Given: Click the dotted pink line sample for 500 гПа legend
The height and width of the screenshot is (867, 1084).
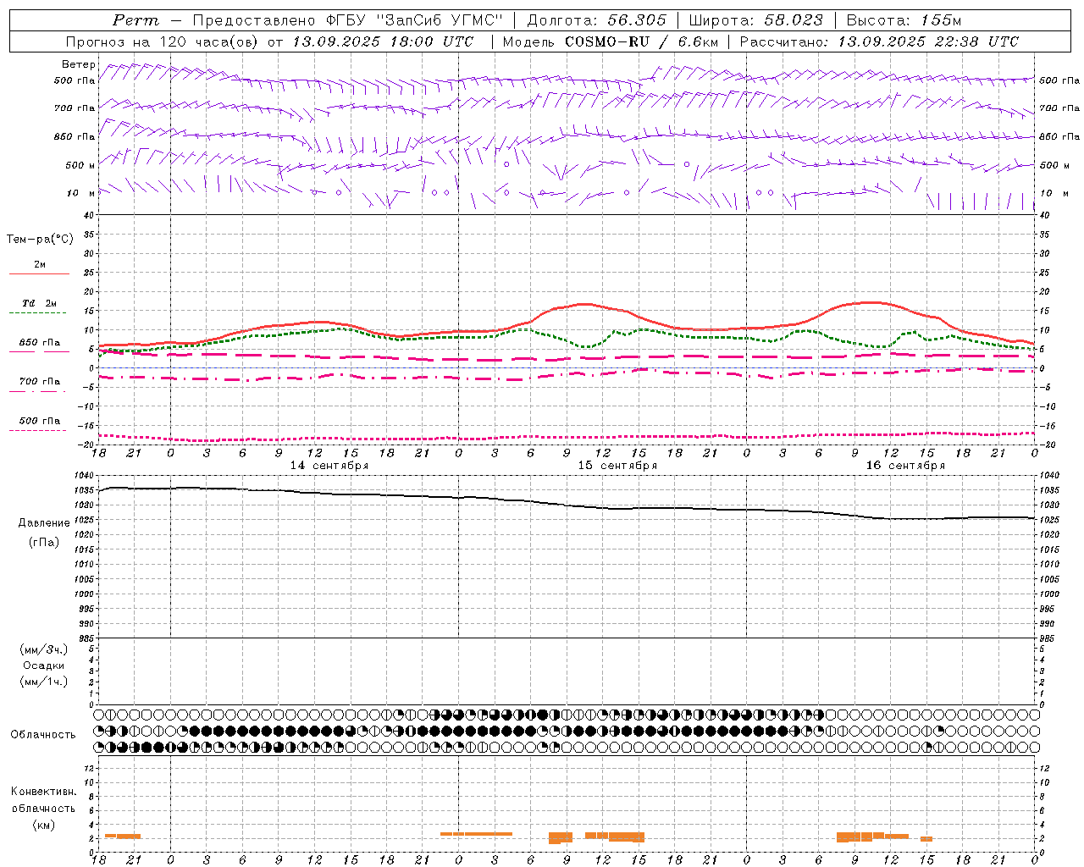Looking at the screenshot, I should [39, 430].
